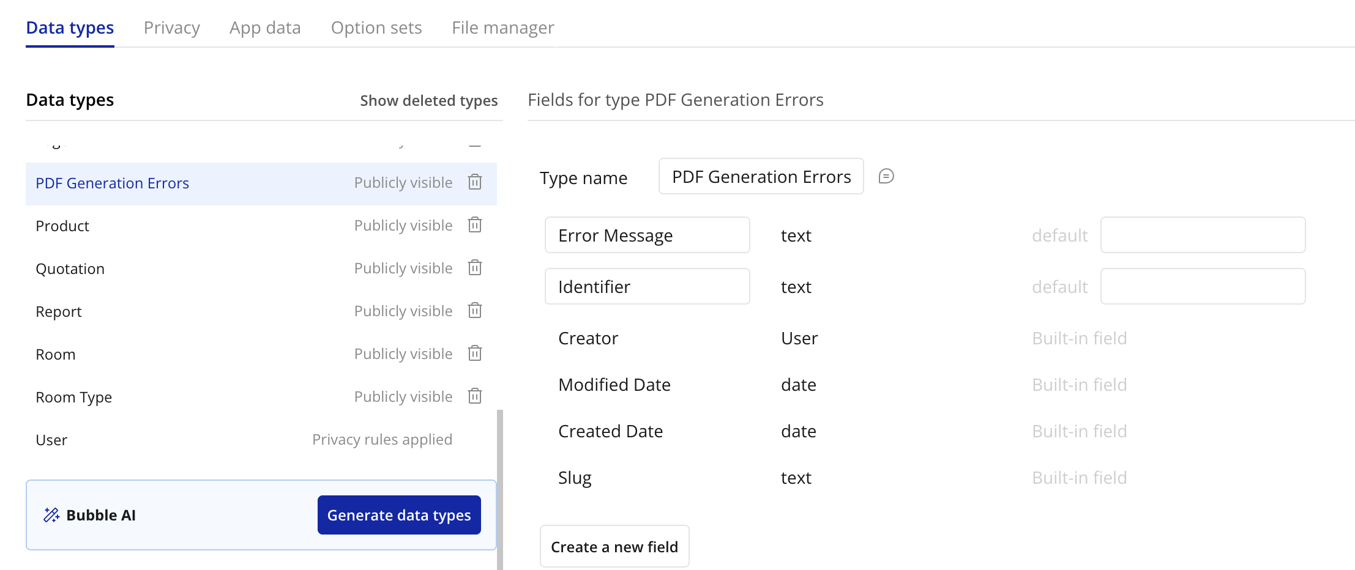
Task: Show deleted types
Action: coord(428,100)
